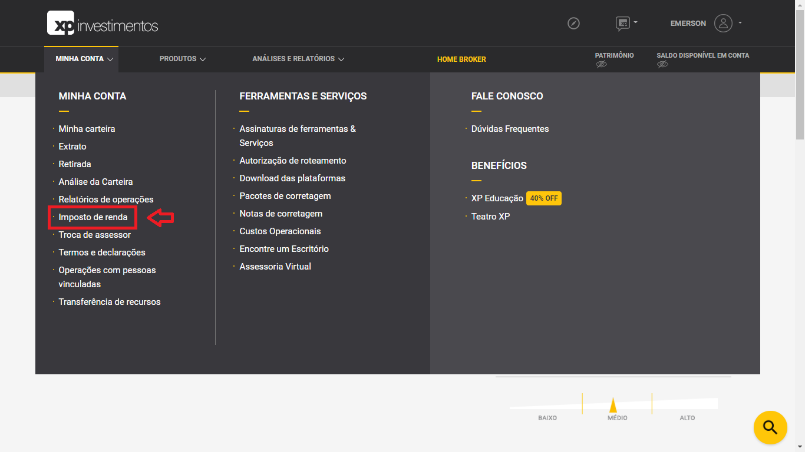Open Termos e declarações

click(x=102, y=252)
